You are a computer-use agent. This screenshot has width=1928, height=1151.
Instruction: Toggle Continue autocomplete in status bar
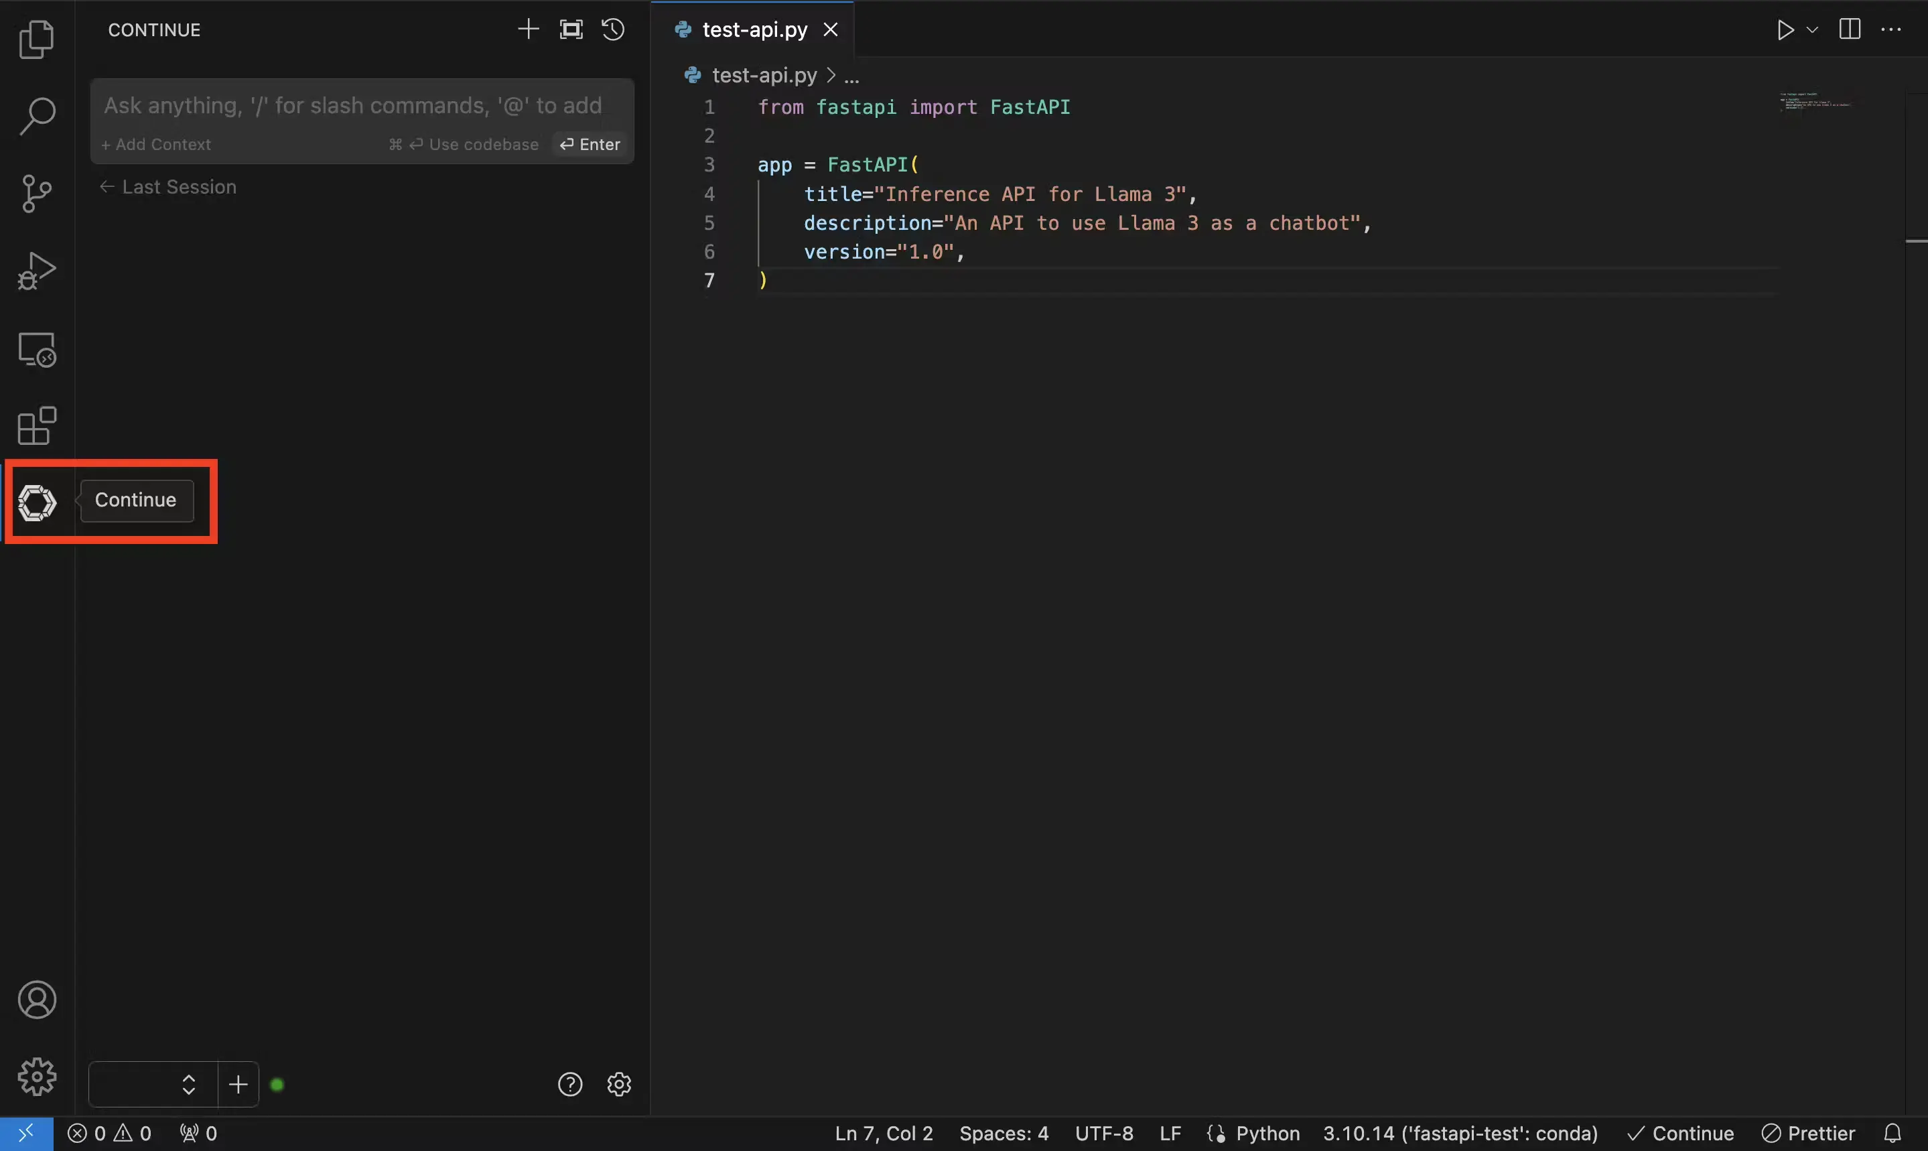pyautogui.click(x=1680, y=1134)
